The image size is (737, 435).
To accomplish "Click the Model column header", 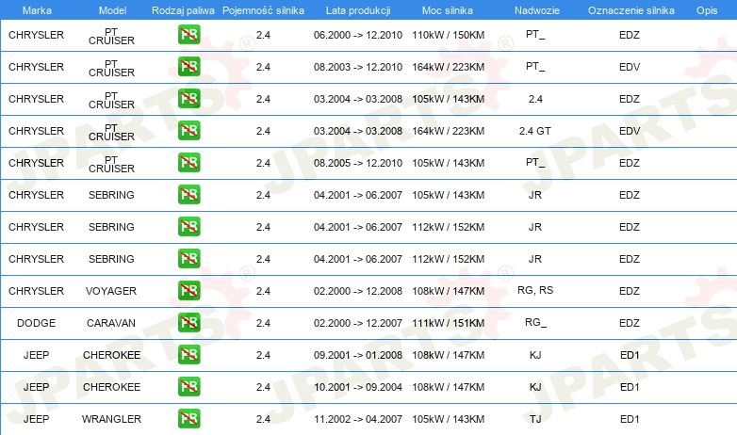I will pos(112,10).
